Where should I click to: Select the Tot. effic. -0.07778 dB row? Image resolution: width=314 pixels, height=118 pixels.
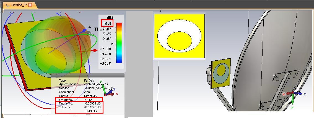tap(79, 107)
